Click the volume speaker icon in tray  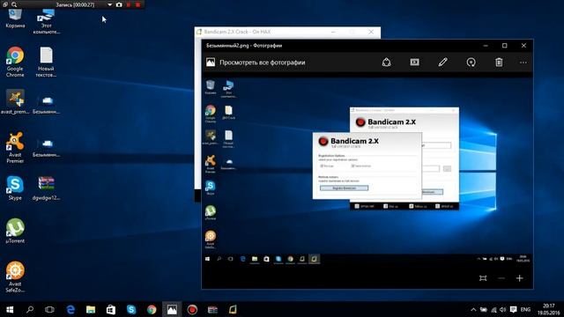click(x=503, y=309)
